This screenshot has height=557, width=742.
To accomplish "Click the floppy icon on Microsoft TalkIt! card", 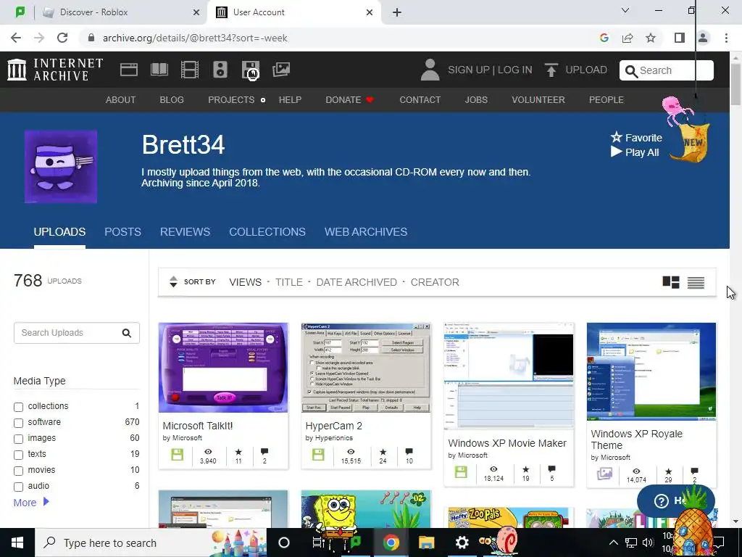I will pos(177,455).
